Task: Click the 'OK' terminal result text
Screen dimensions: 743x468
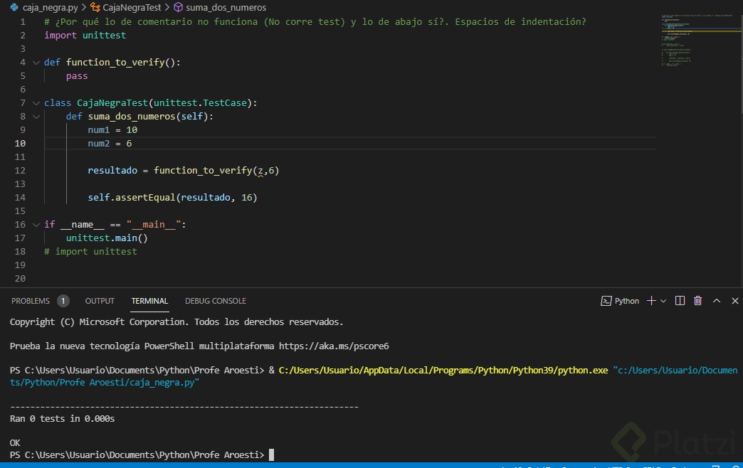Action: click(x=15, y=443)
